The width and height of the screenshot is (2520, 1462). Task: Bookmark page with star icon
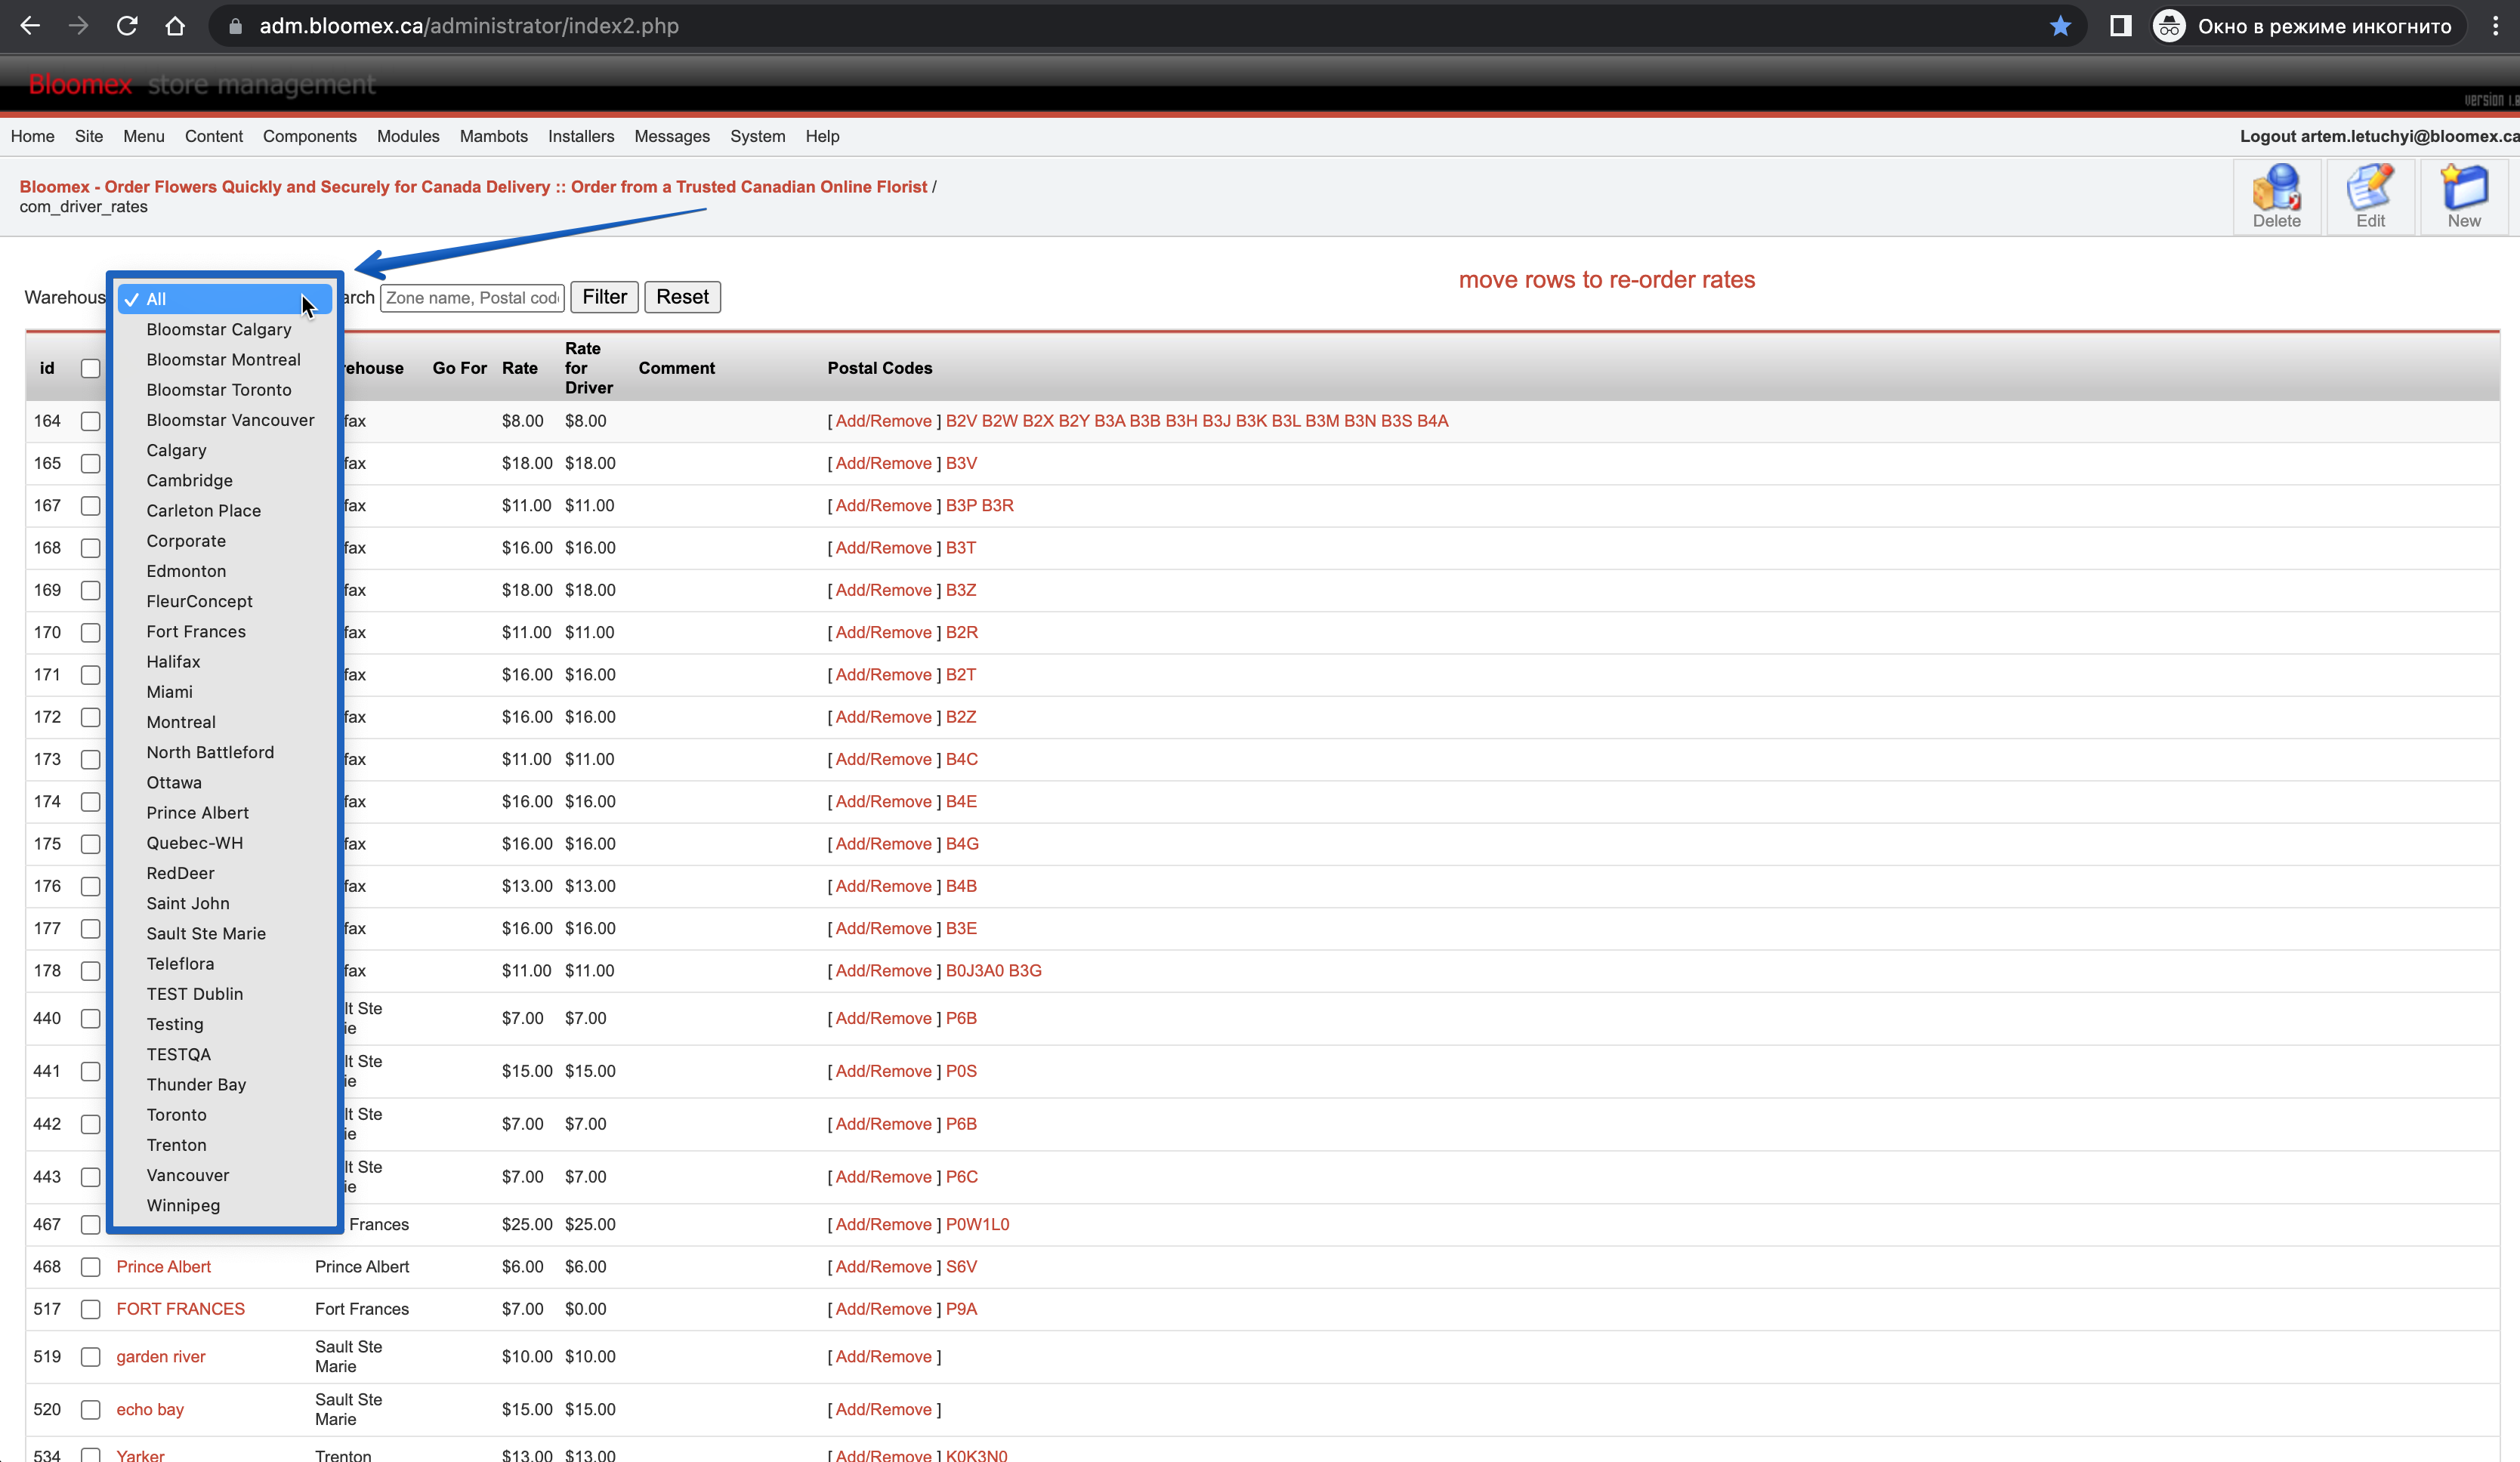point(2060,26)
